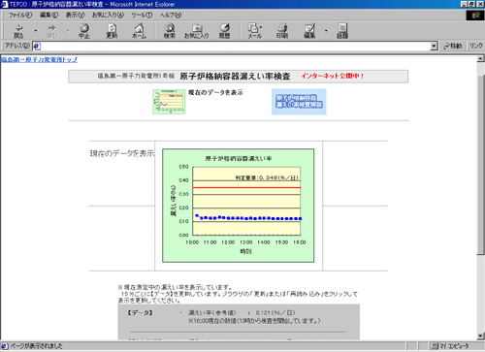Click the Print (印刷) toolbar icon
Viewport: 485px width, 352px height.
(x=282, y=31)
